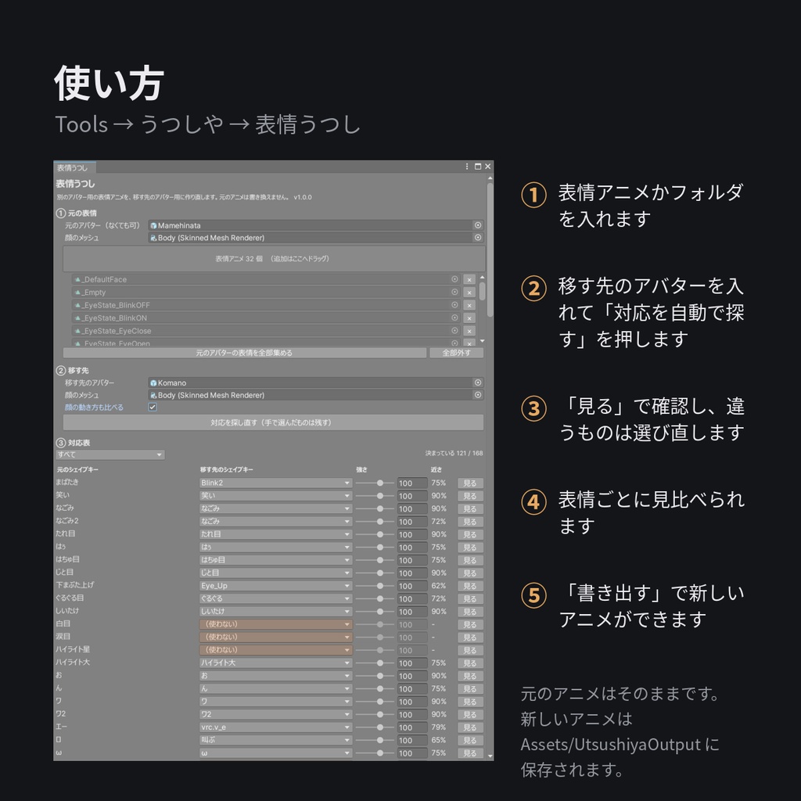
Task: Click 見る button in the ワ2 row
Action: click(x=470, y=715)
